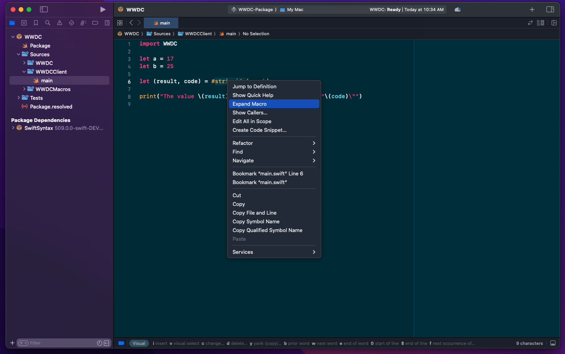Screen dimensions: 565x354
Task: Run the project with the play button
Action: click(103, 10)
